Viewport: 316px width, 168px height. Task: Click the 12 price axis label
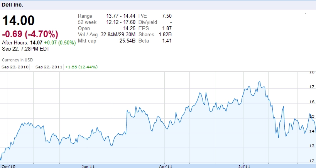[x=312, y=161]
